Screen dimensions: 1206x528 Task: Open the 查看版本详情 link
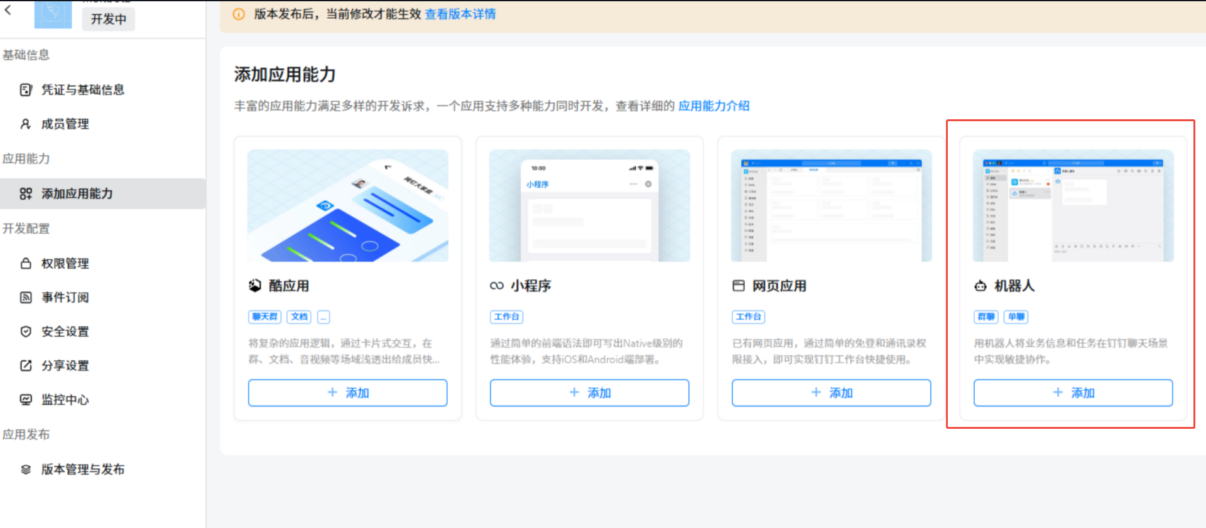tap(460, 14)
